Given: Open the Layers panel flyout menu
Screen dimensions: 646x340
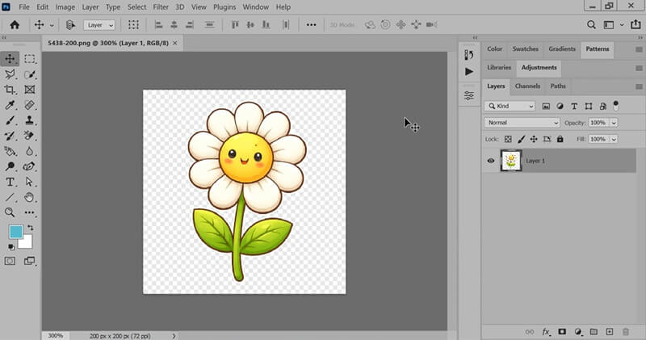Looking at the screenshot, I should tap(639, 86).
